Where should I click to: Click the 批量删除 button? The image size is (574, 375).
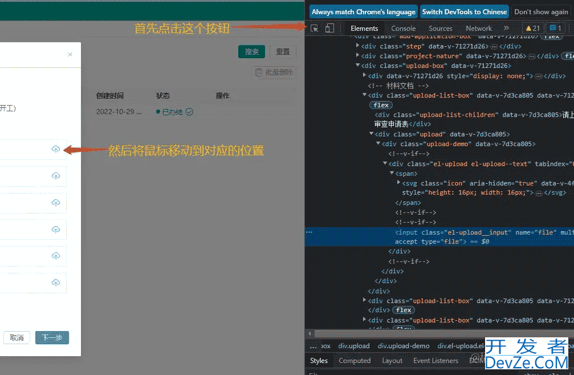click(x=274, y=72)
